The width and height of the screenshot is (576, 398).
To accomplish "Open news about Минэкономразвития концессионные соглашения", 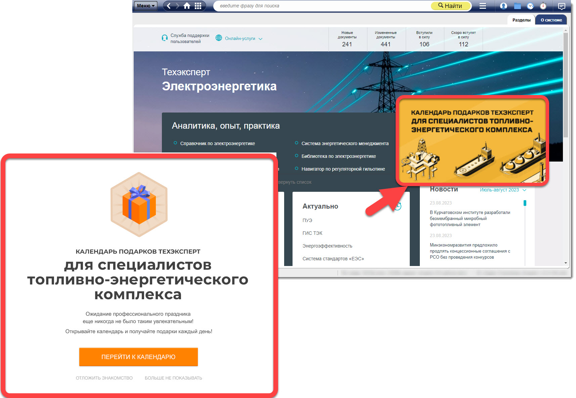I will pyautogui.click(x=470, y=251).
